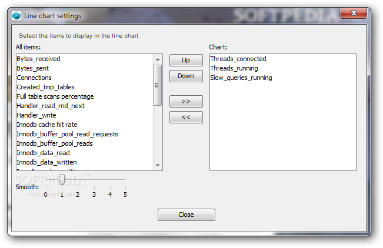The image size is (383, 248).
Task: Select the Smooth slider handle
Action: (x=62, y=180)
